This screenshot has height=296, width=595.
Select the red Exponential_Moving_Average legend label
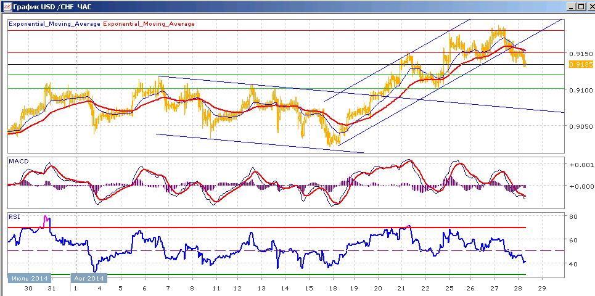[149, 23]
